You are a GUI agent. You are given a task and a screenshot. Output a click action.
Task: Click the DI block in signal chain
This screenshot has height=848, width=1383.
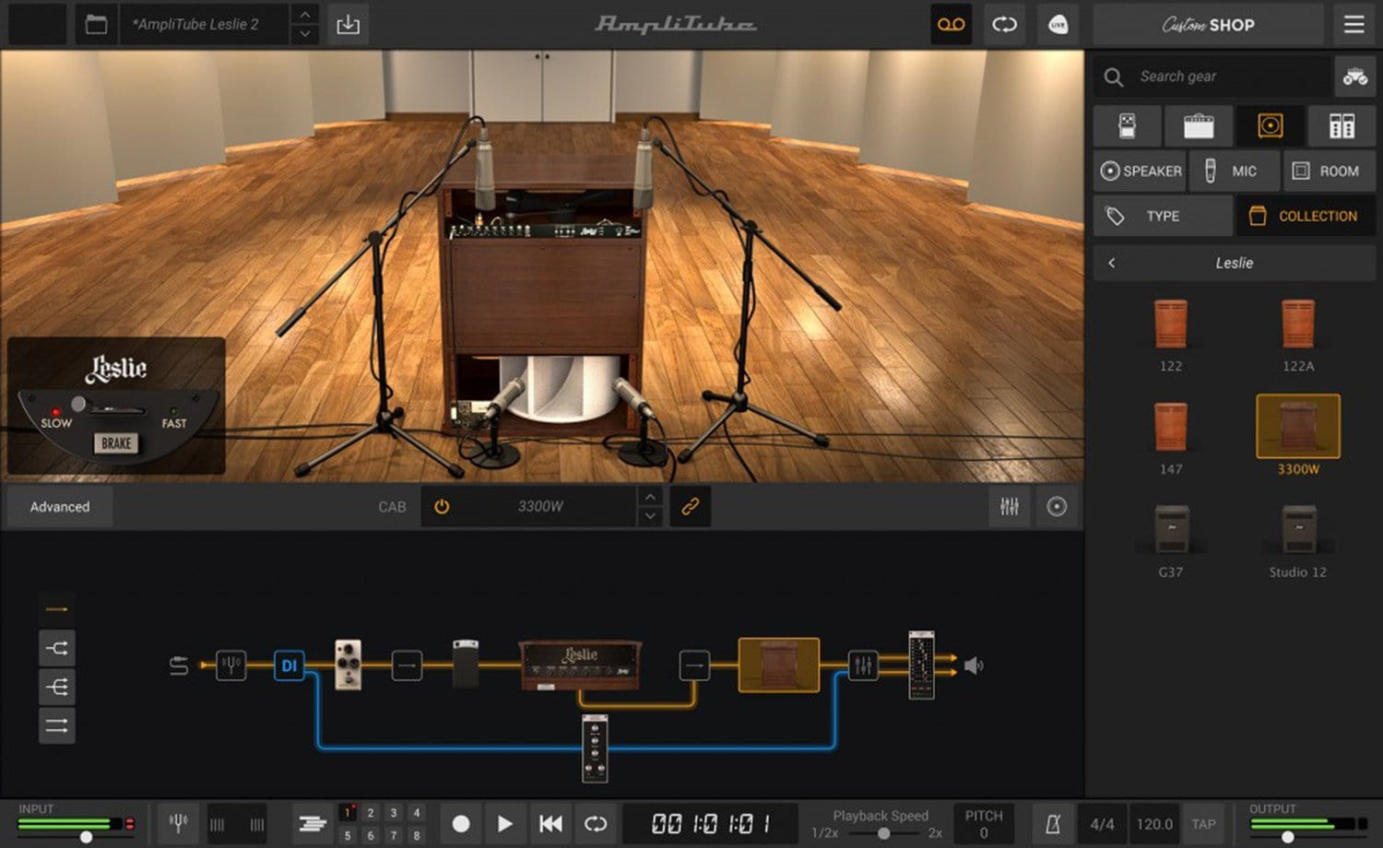[x=289, y=665]
